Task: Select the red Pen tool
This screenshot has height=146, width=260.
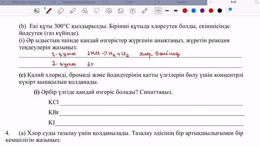Action: pyautogui.click(x=49, y=11)
